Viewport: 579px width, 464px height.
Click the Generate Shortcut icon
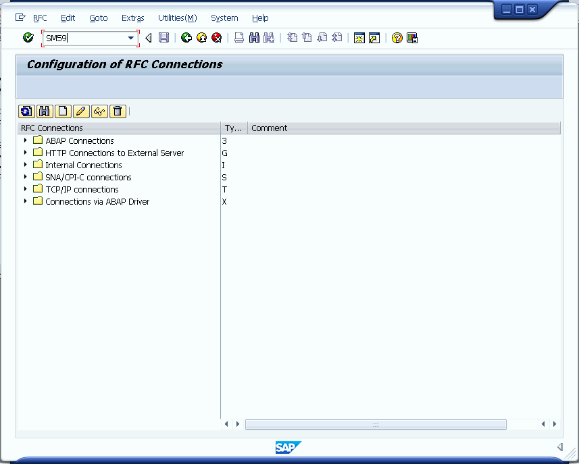[374, 38]
